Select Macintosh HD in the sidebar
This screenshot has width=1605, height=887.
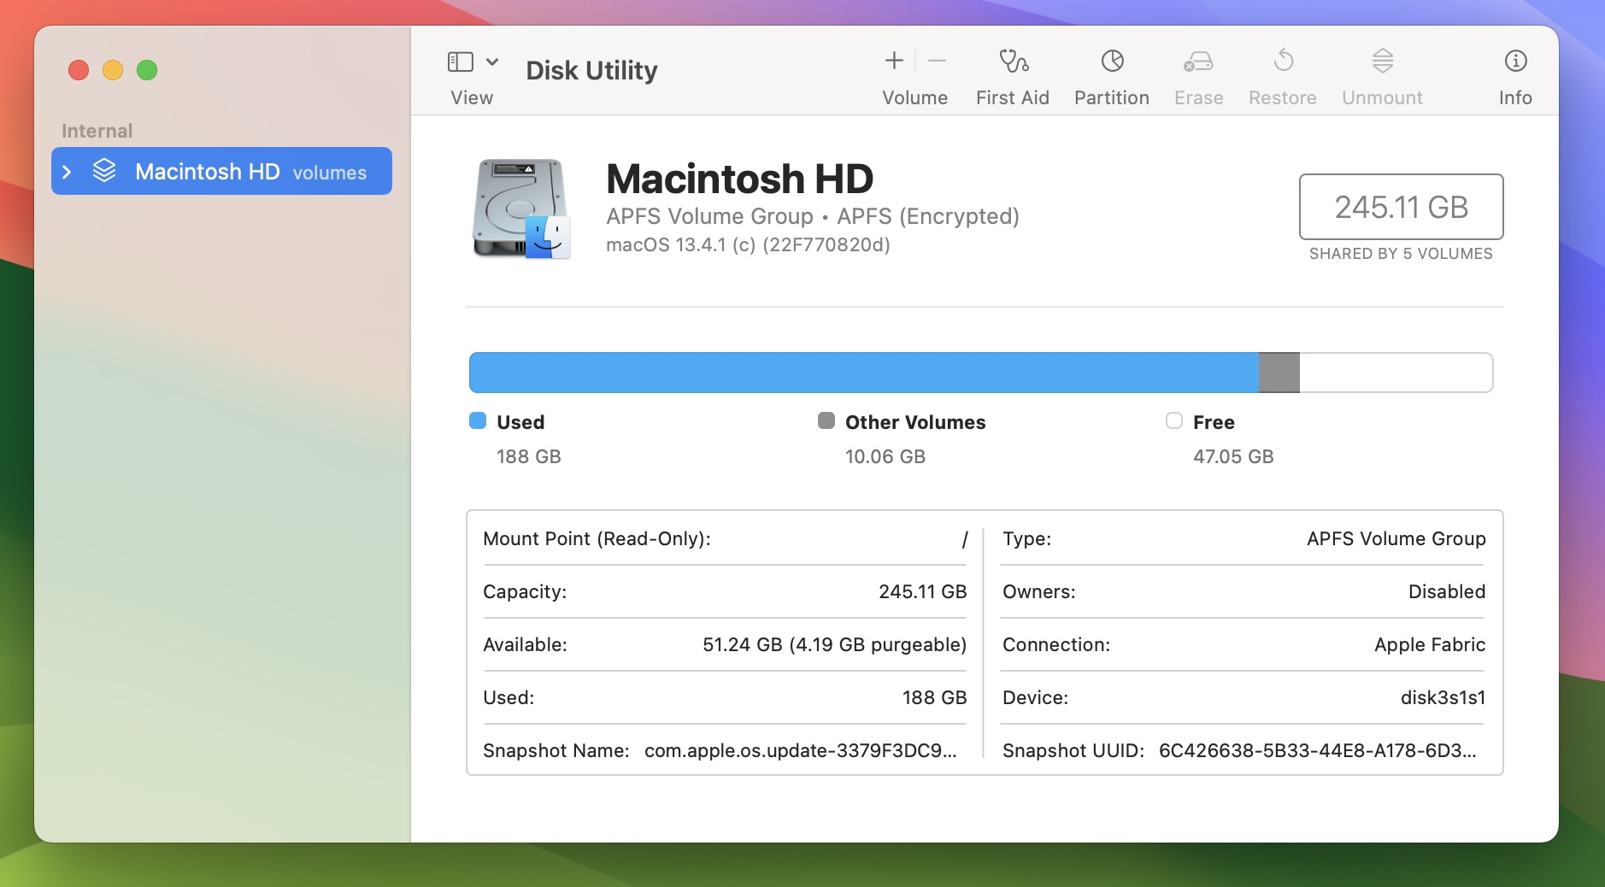(209, 171)
